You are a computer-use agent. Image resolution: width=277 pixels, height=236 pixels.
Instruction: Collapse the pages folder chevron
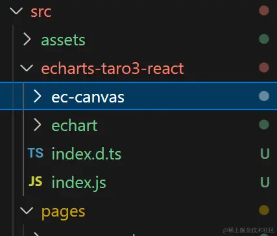(27, 210)
